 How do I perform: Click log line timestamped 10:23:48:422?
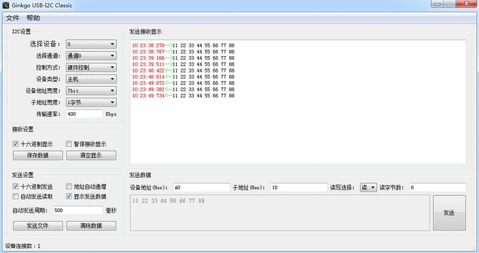pos(183,70)
